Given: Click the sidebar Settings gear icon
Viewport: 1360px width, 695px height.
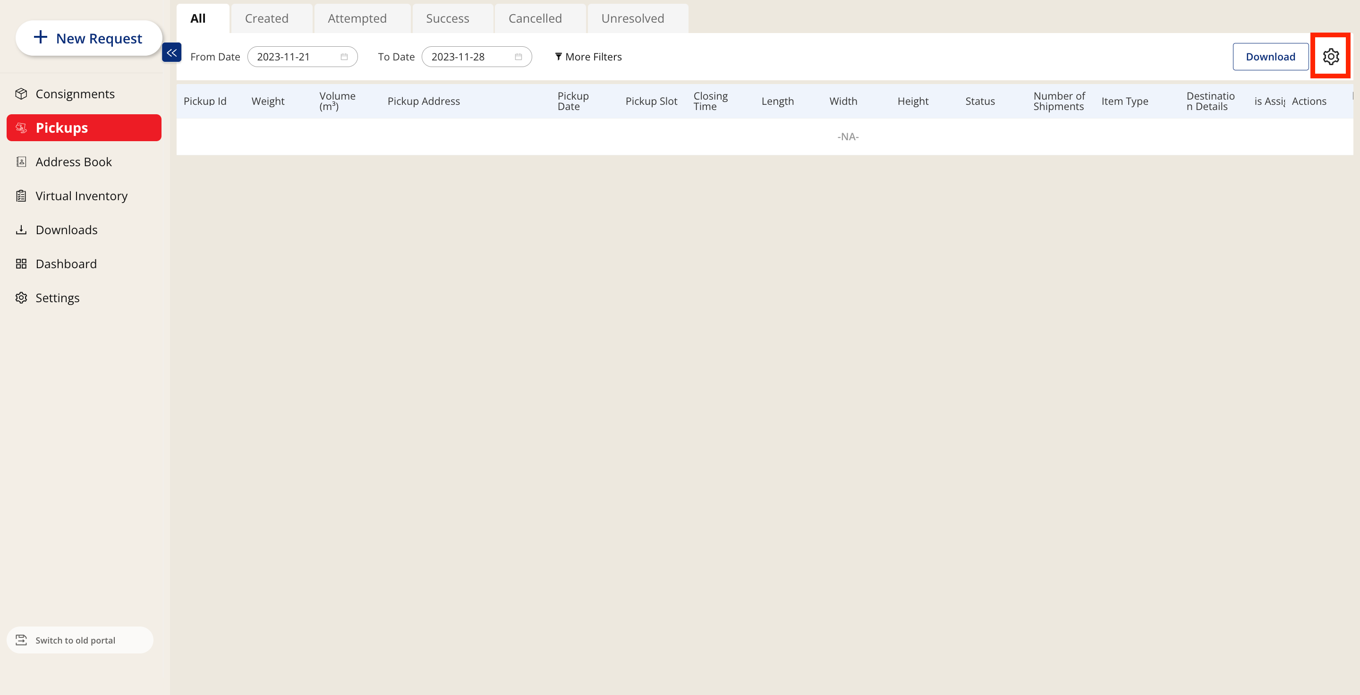Looking at the screenshot, I should click(x=21, y=297).
